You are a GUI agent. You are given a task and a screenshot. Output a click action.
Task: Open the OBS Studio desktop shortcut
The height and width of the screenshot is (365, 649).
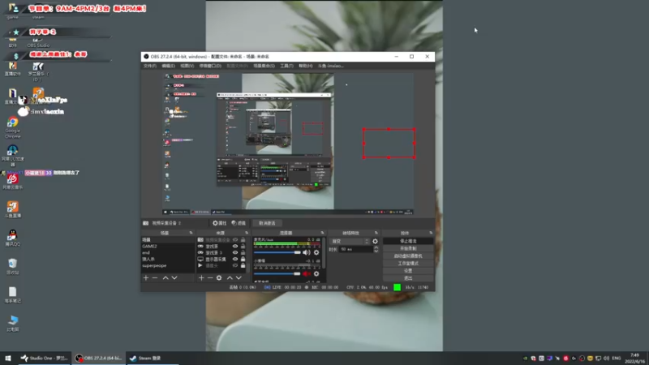[38, 41]
